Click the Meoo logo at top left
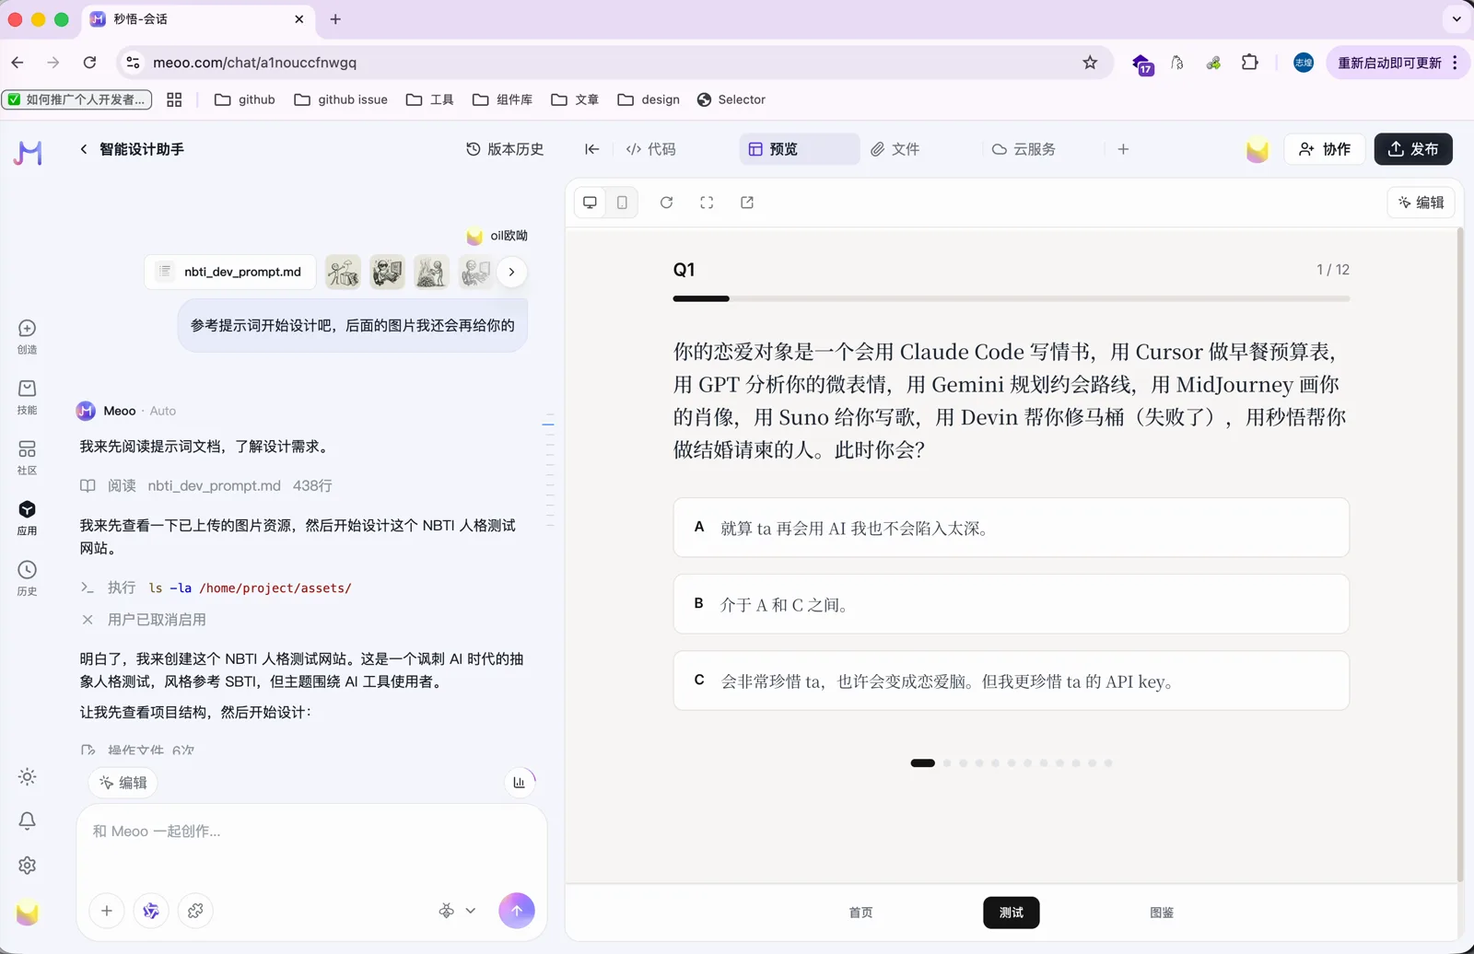1474x954 pixels. pyautogui.click(x=28, y=152)
